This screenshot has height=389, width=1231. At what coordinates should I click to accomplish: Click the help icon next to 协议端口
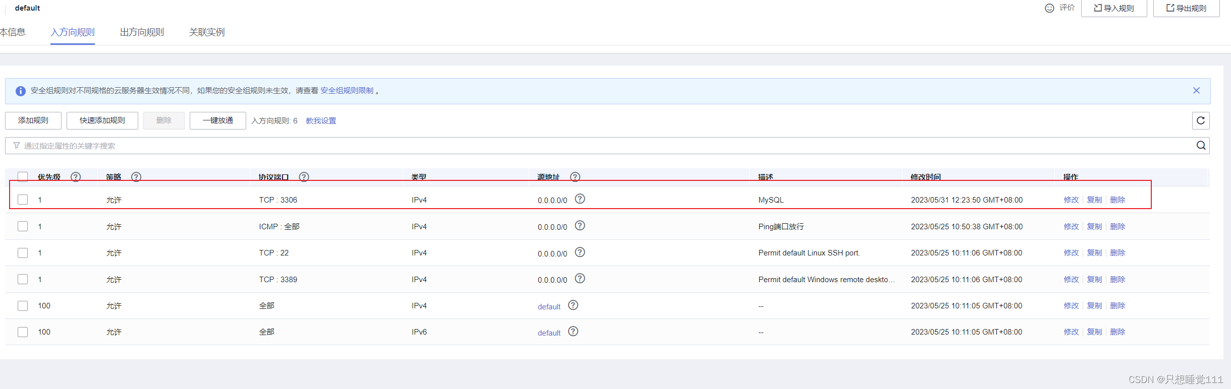[304, 177]
